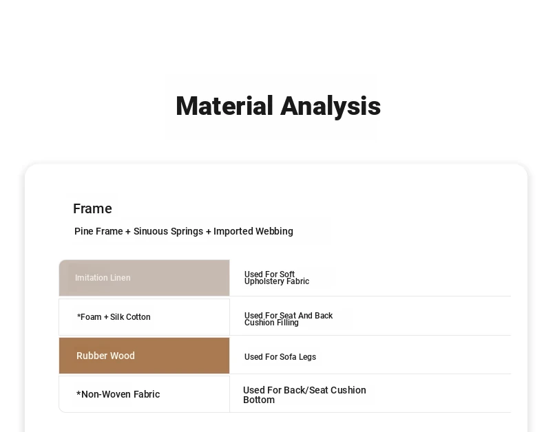Click Used For Back/Seat Cushion Bottom text
The width and height of the screenshot is (544, 432).
pyautogui.click(x=304, y=395)
